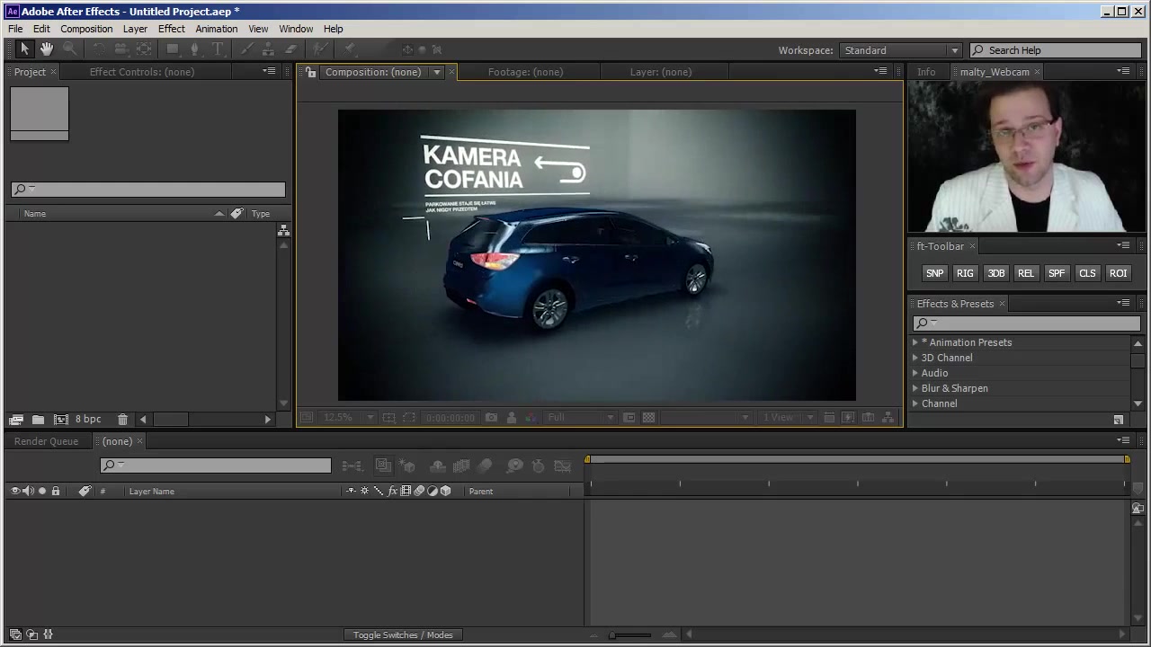Viewport: 1151px width, 647px height.
Task: Select the Hand tool
Action: click(x=47, y=49)
